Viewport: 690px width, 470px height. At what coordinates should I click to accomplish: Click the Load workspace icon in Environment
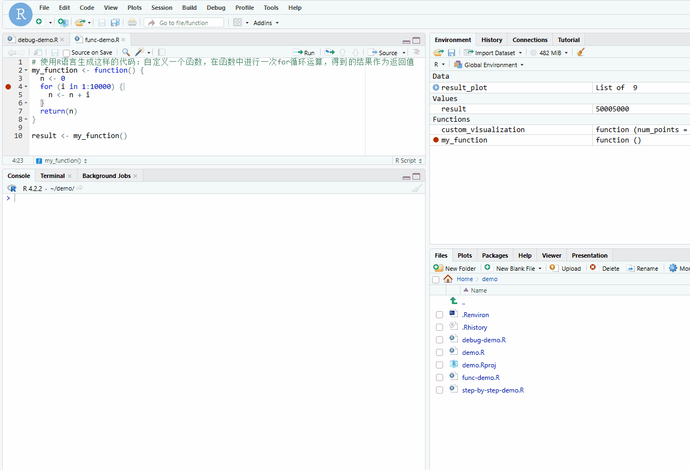pyautogui.click(x=439, y=52)
